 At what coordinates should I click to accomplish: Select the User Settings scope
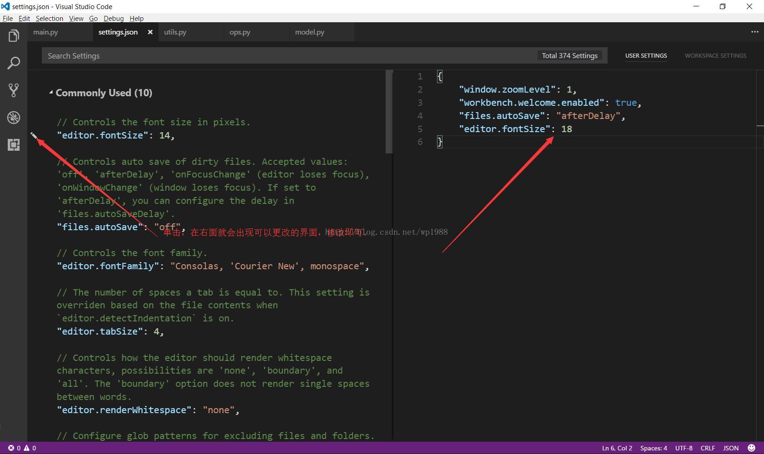coord(646,55)
